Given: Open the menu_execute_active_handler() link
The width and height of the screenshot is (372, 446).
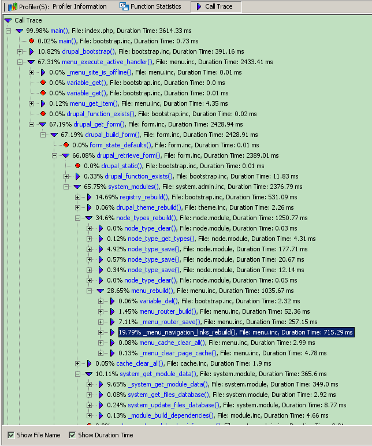Looking at the screenshot, I should pyautogui.click(x=107, y=62).
